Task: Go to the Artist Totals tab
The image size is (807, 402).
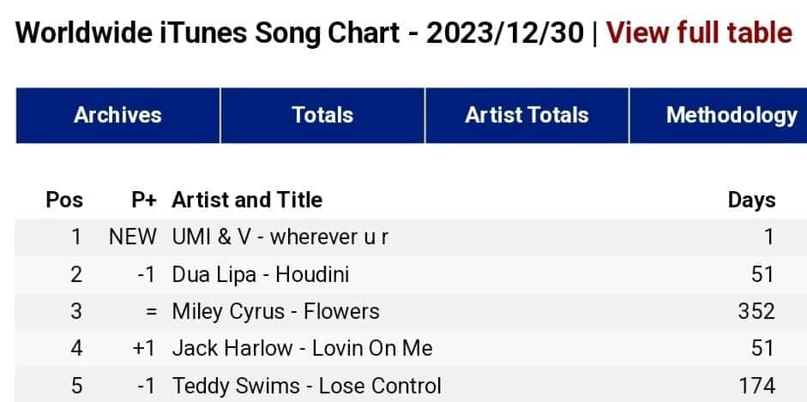Action: tap(527, 115)
